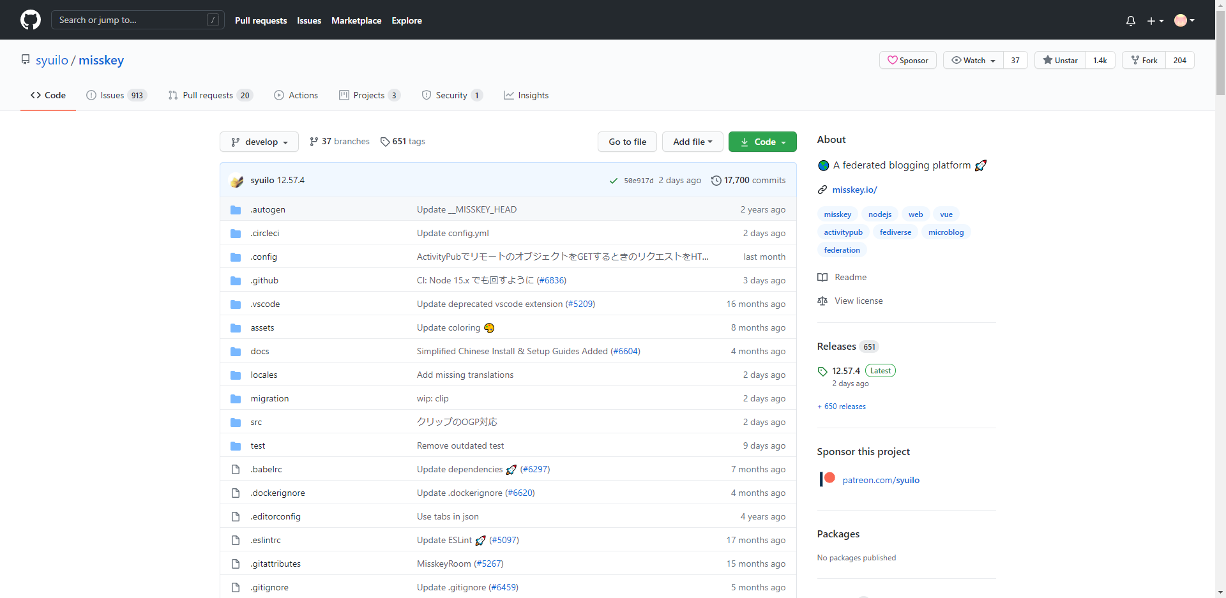Click syuilo's commit author avatar

tap(237, 181)
